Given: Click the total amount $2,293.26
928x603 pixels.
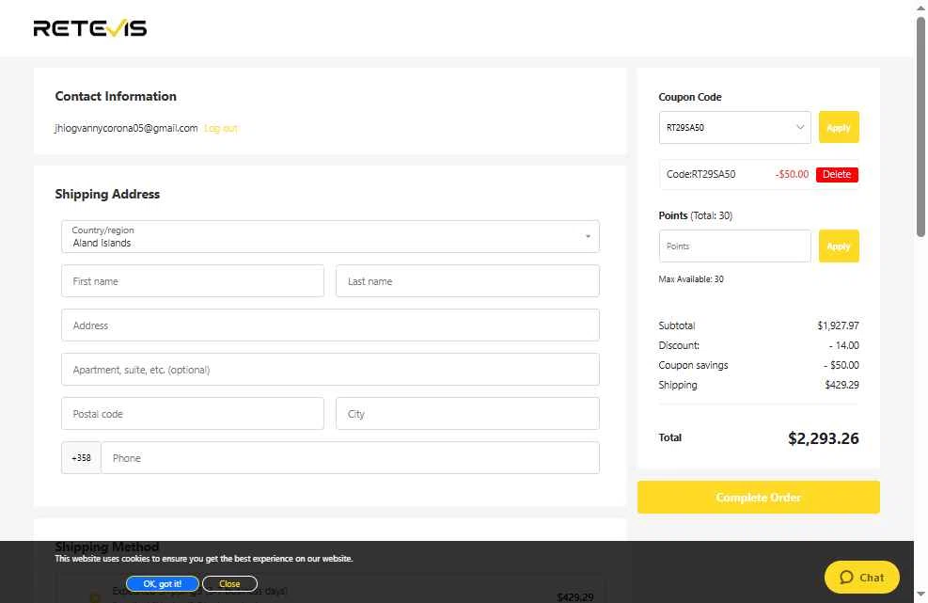Looking at the screenshot, I should [824, 438].
